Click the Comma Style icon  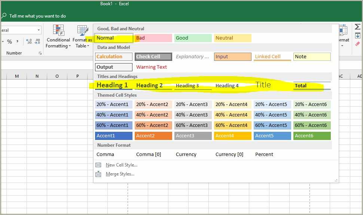tap(17, 41)
